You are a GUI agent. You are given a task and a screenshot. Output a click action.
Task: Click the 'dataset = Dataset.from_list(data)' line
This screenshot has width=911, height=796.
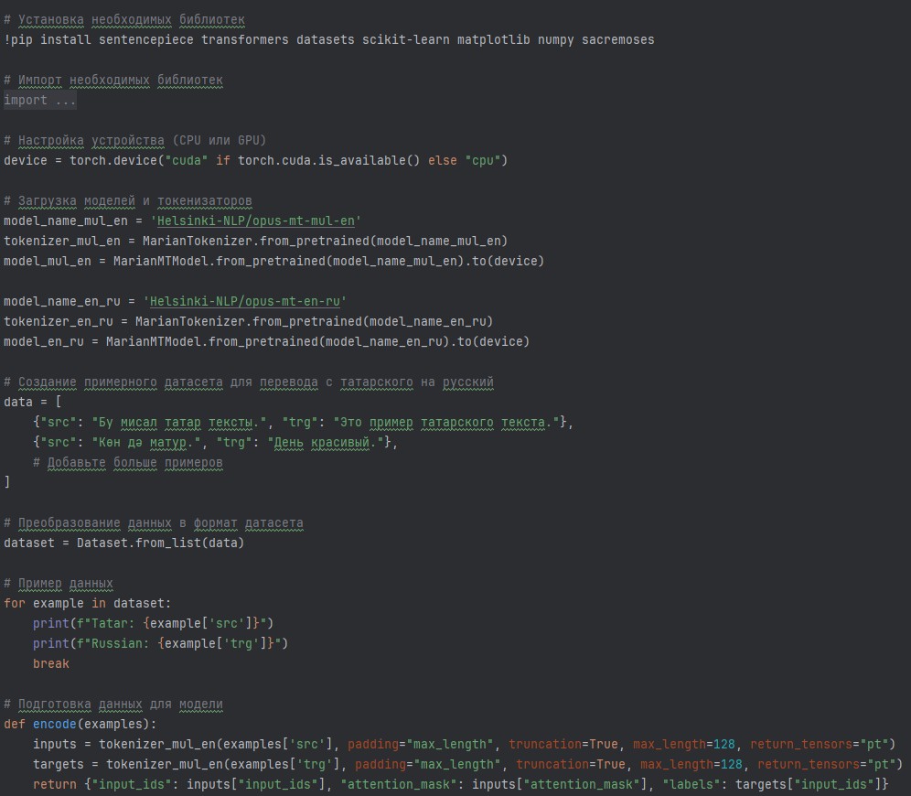click(123, 543)
